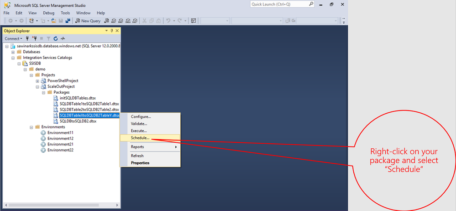Collapse the ScaleOutProject node
The height and width of the screenshot is (211, 456).
click(37, 87)
